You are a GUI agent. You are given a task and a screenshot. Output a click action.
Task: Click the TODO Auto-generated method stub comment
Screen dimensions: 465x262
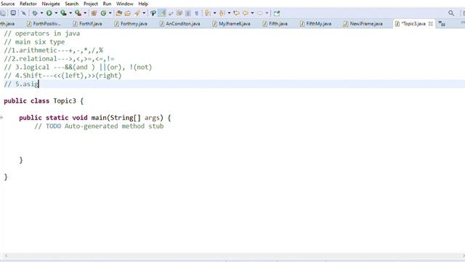click(x=99, y=126)
